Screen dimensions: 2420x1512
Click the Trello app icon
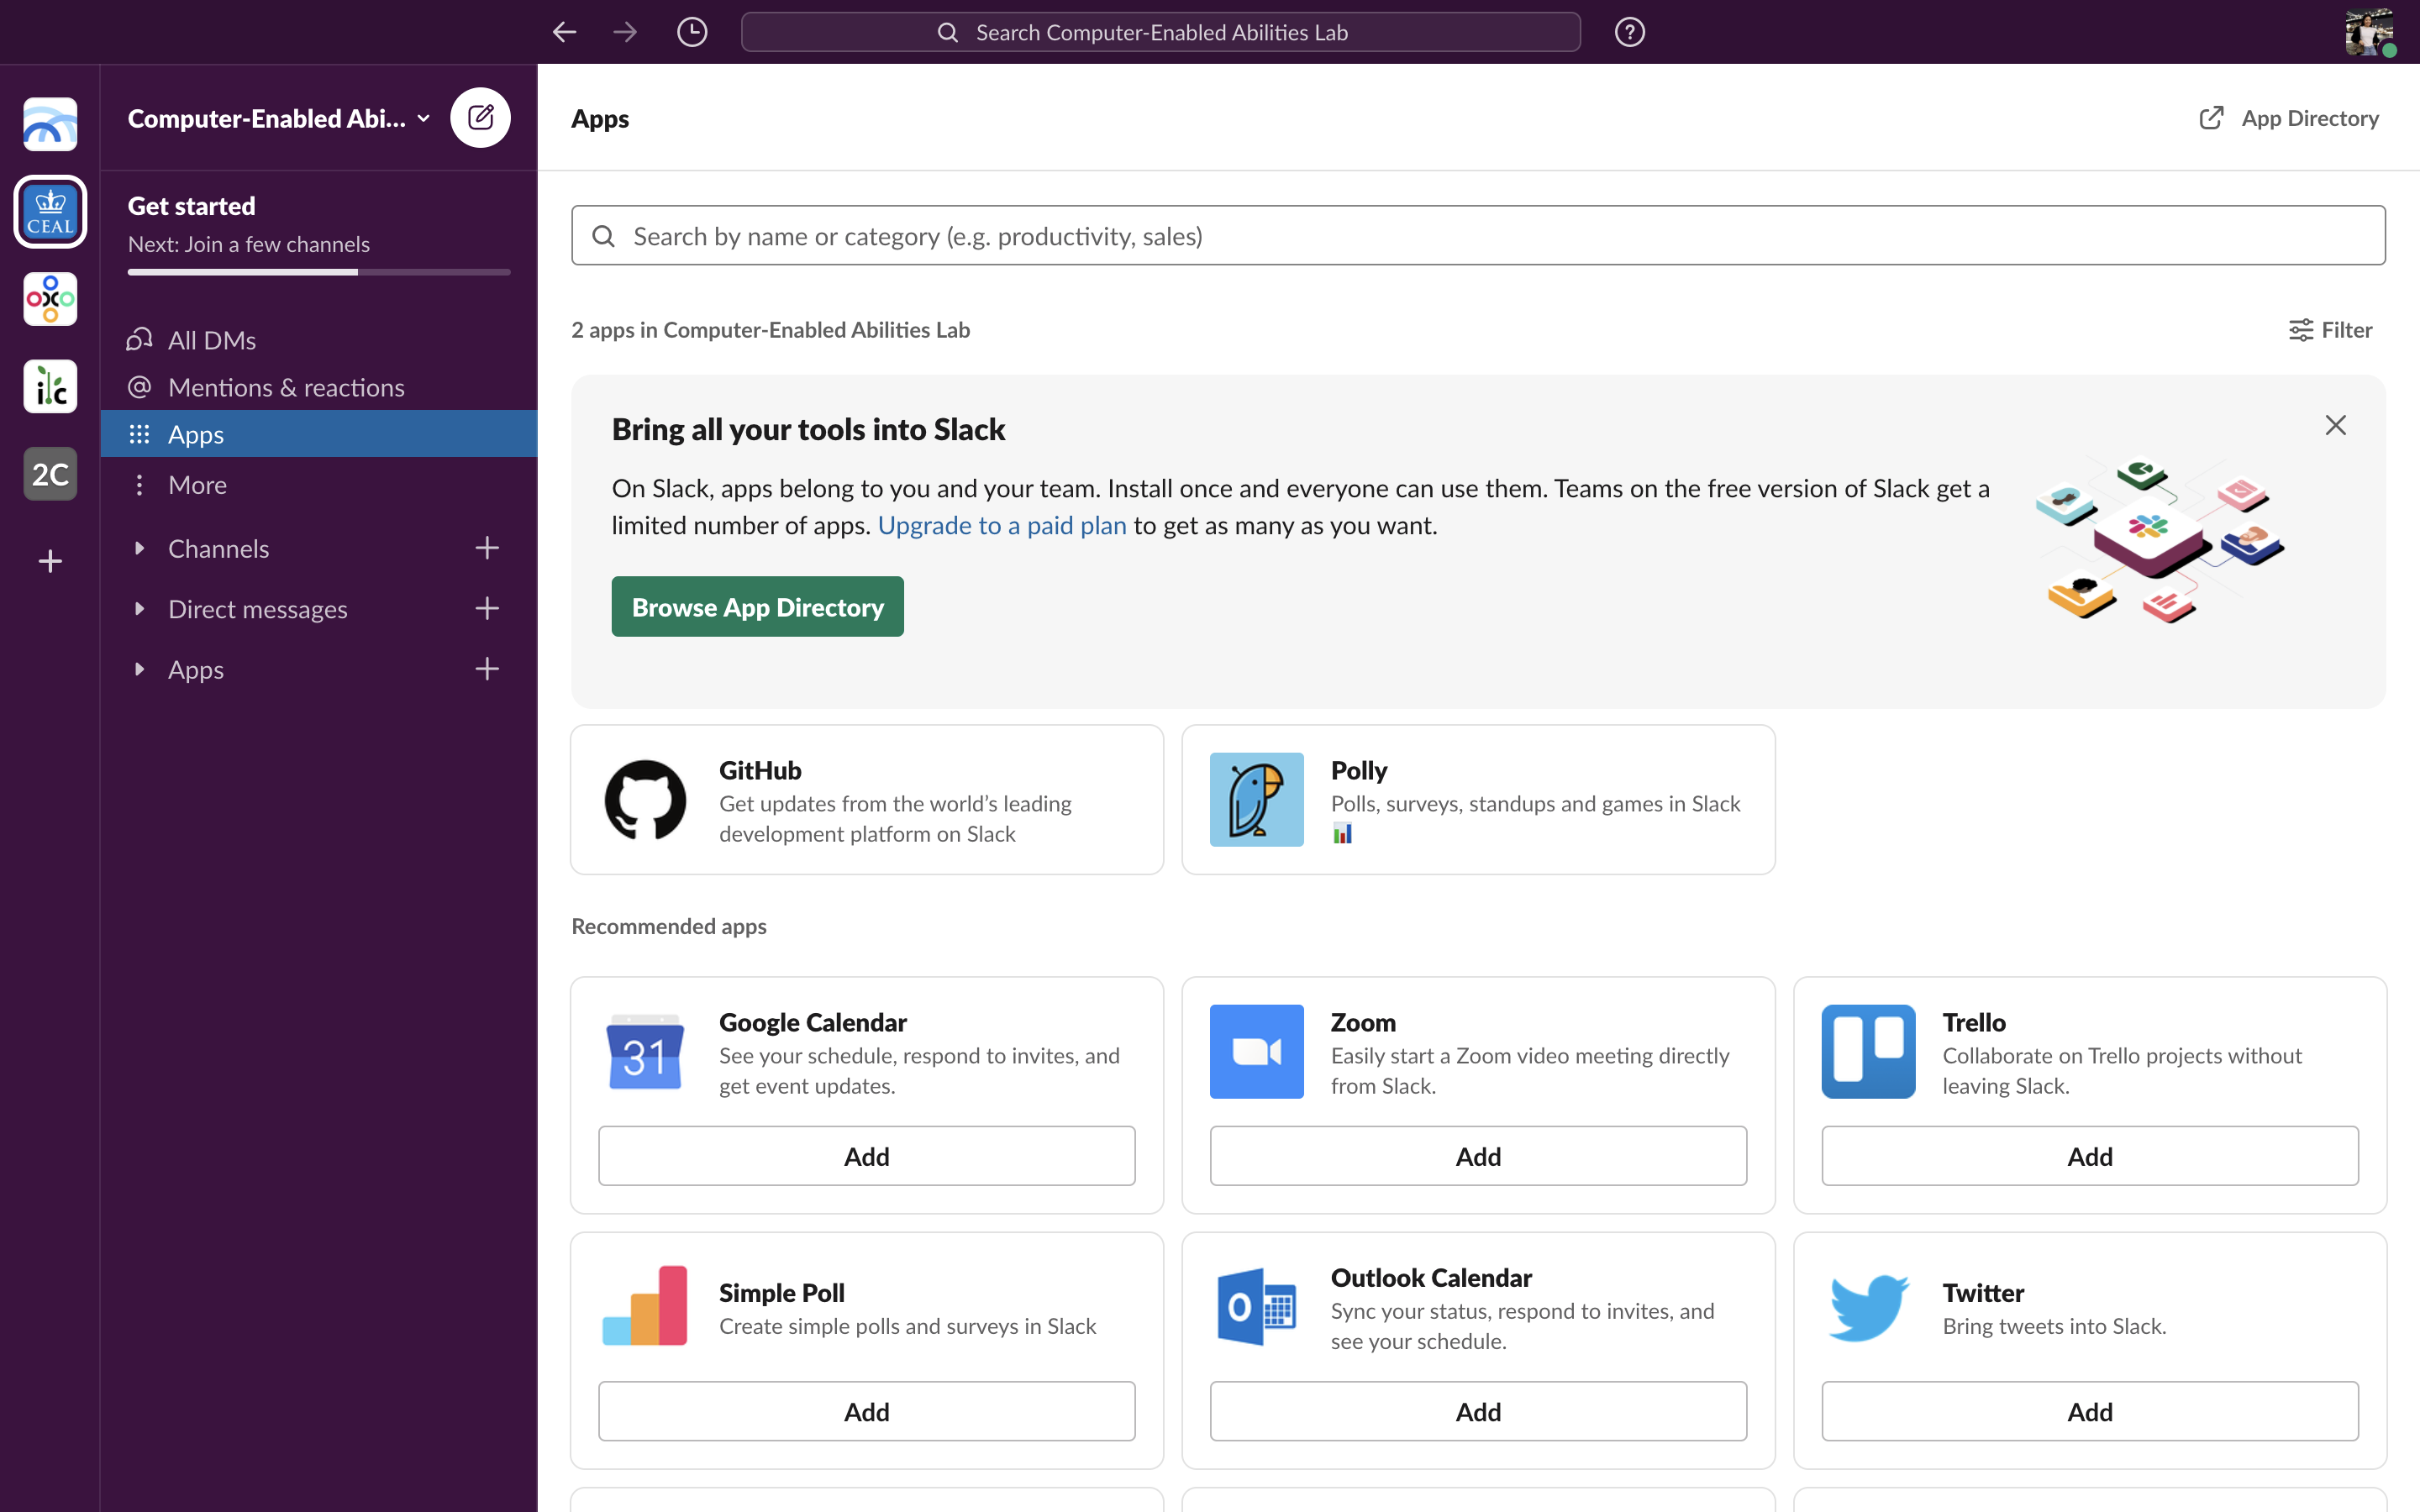pyautogui.click(x=1868, y=1052)
